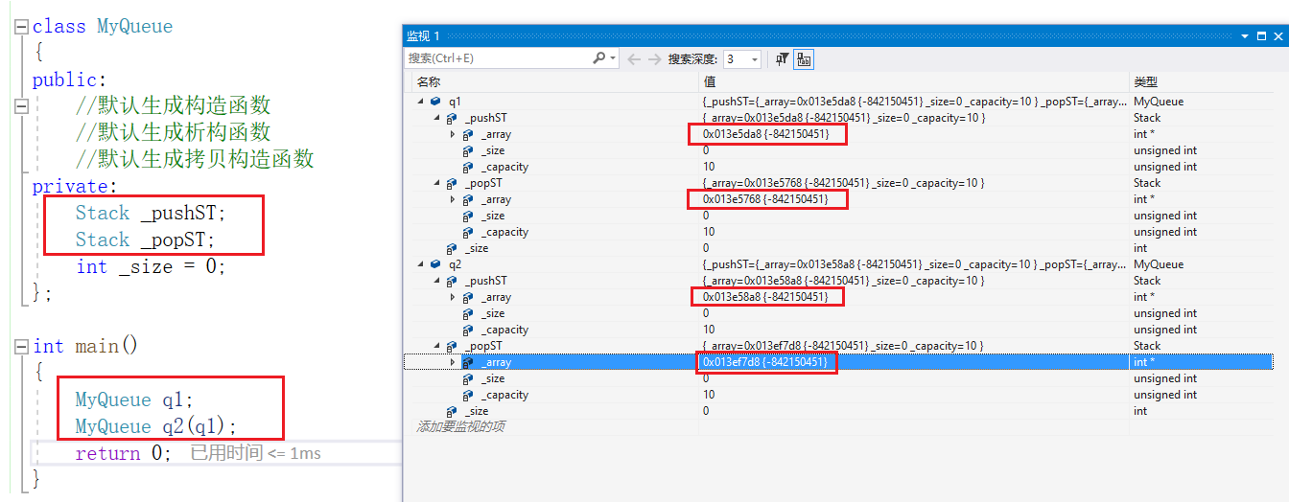
Task: Close the 监视 1 panel
Action: pos(1277,35)
